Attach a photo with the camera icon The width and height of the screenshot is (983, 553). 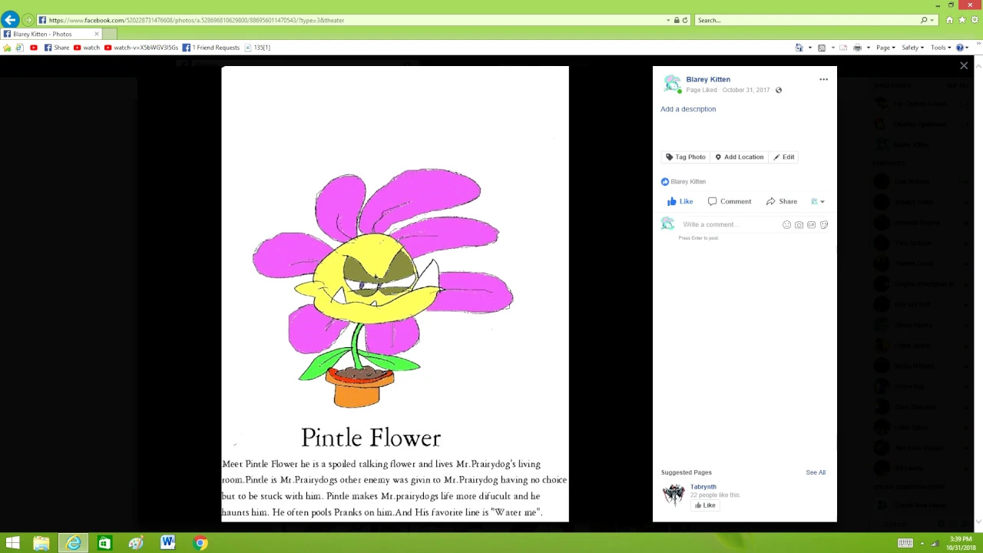799,225
